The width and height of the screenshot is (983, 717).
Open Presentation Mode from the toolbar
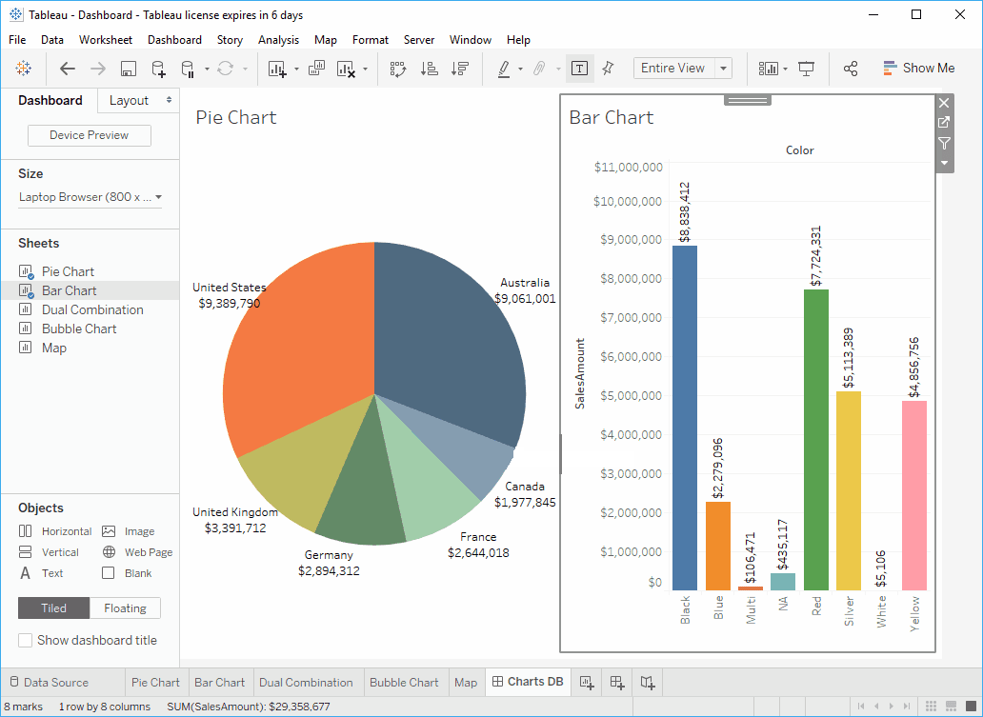(x=807, y=69)
